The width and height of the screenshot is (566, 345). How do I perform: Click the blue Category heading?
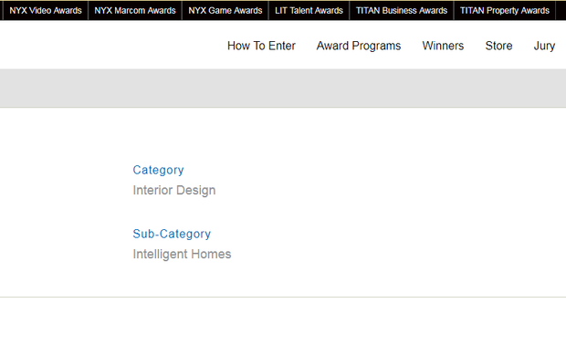tap(159, 170)
